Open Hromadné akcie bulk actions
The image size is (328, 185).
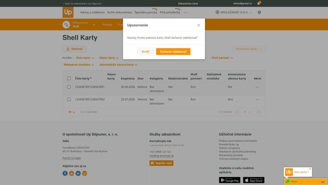pos(248,49)
